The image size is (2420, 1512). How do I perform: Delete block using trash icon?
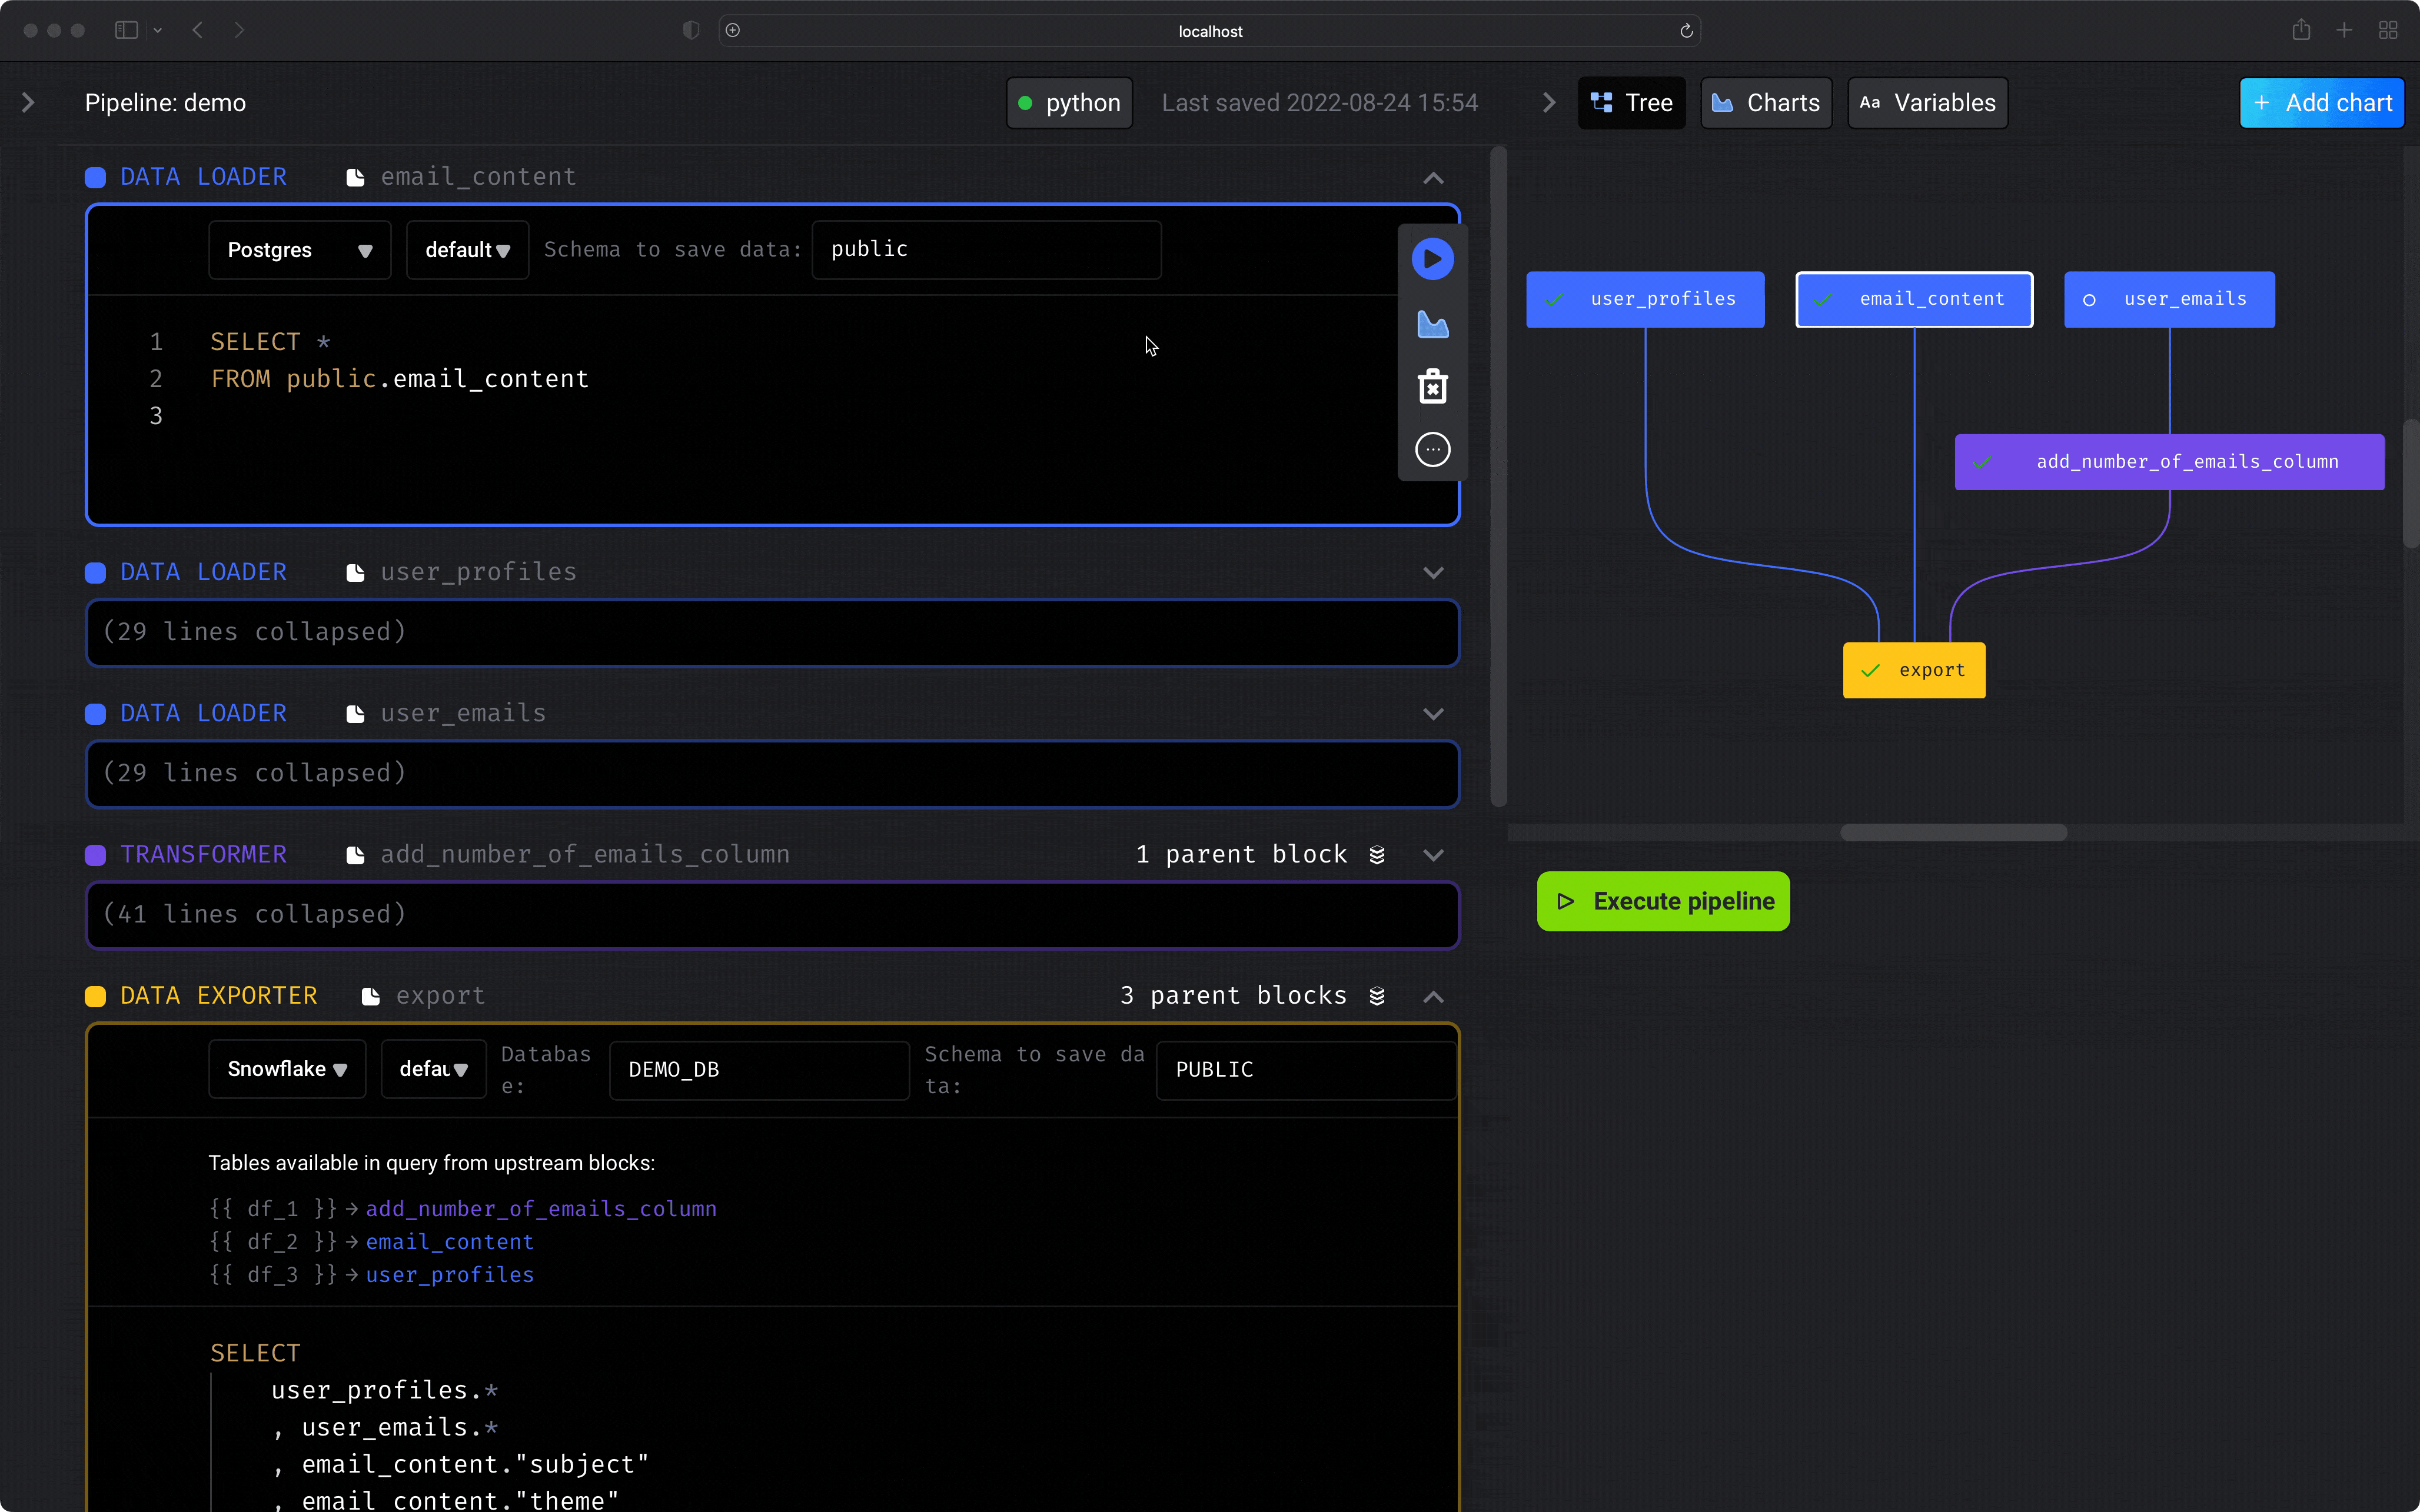pyautogui.click(x=1432, y=386)
